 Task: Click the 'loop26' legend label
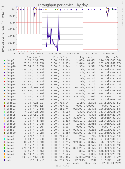(x=11, y=118)
